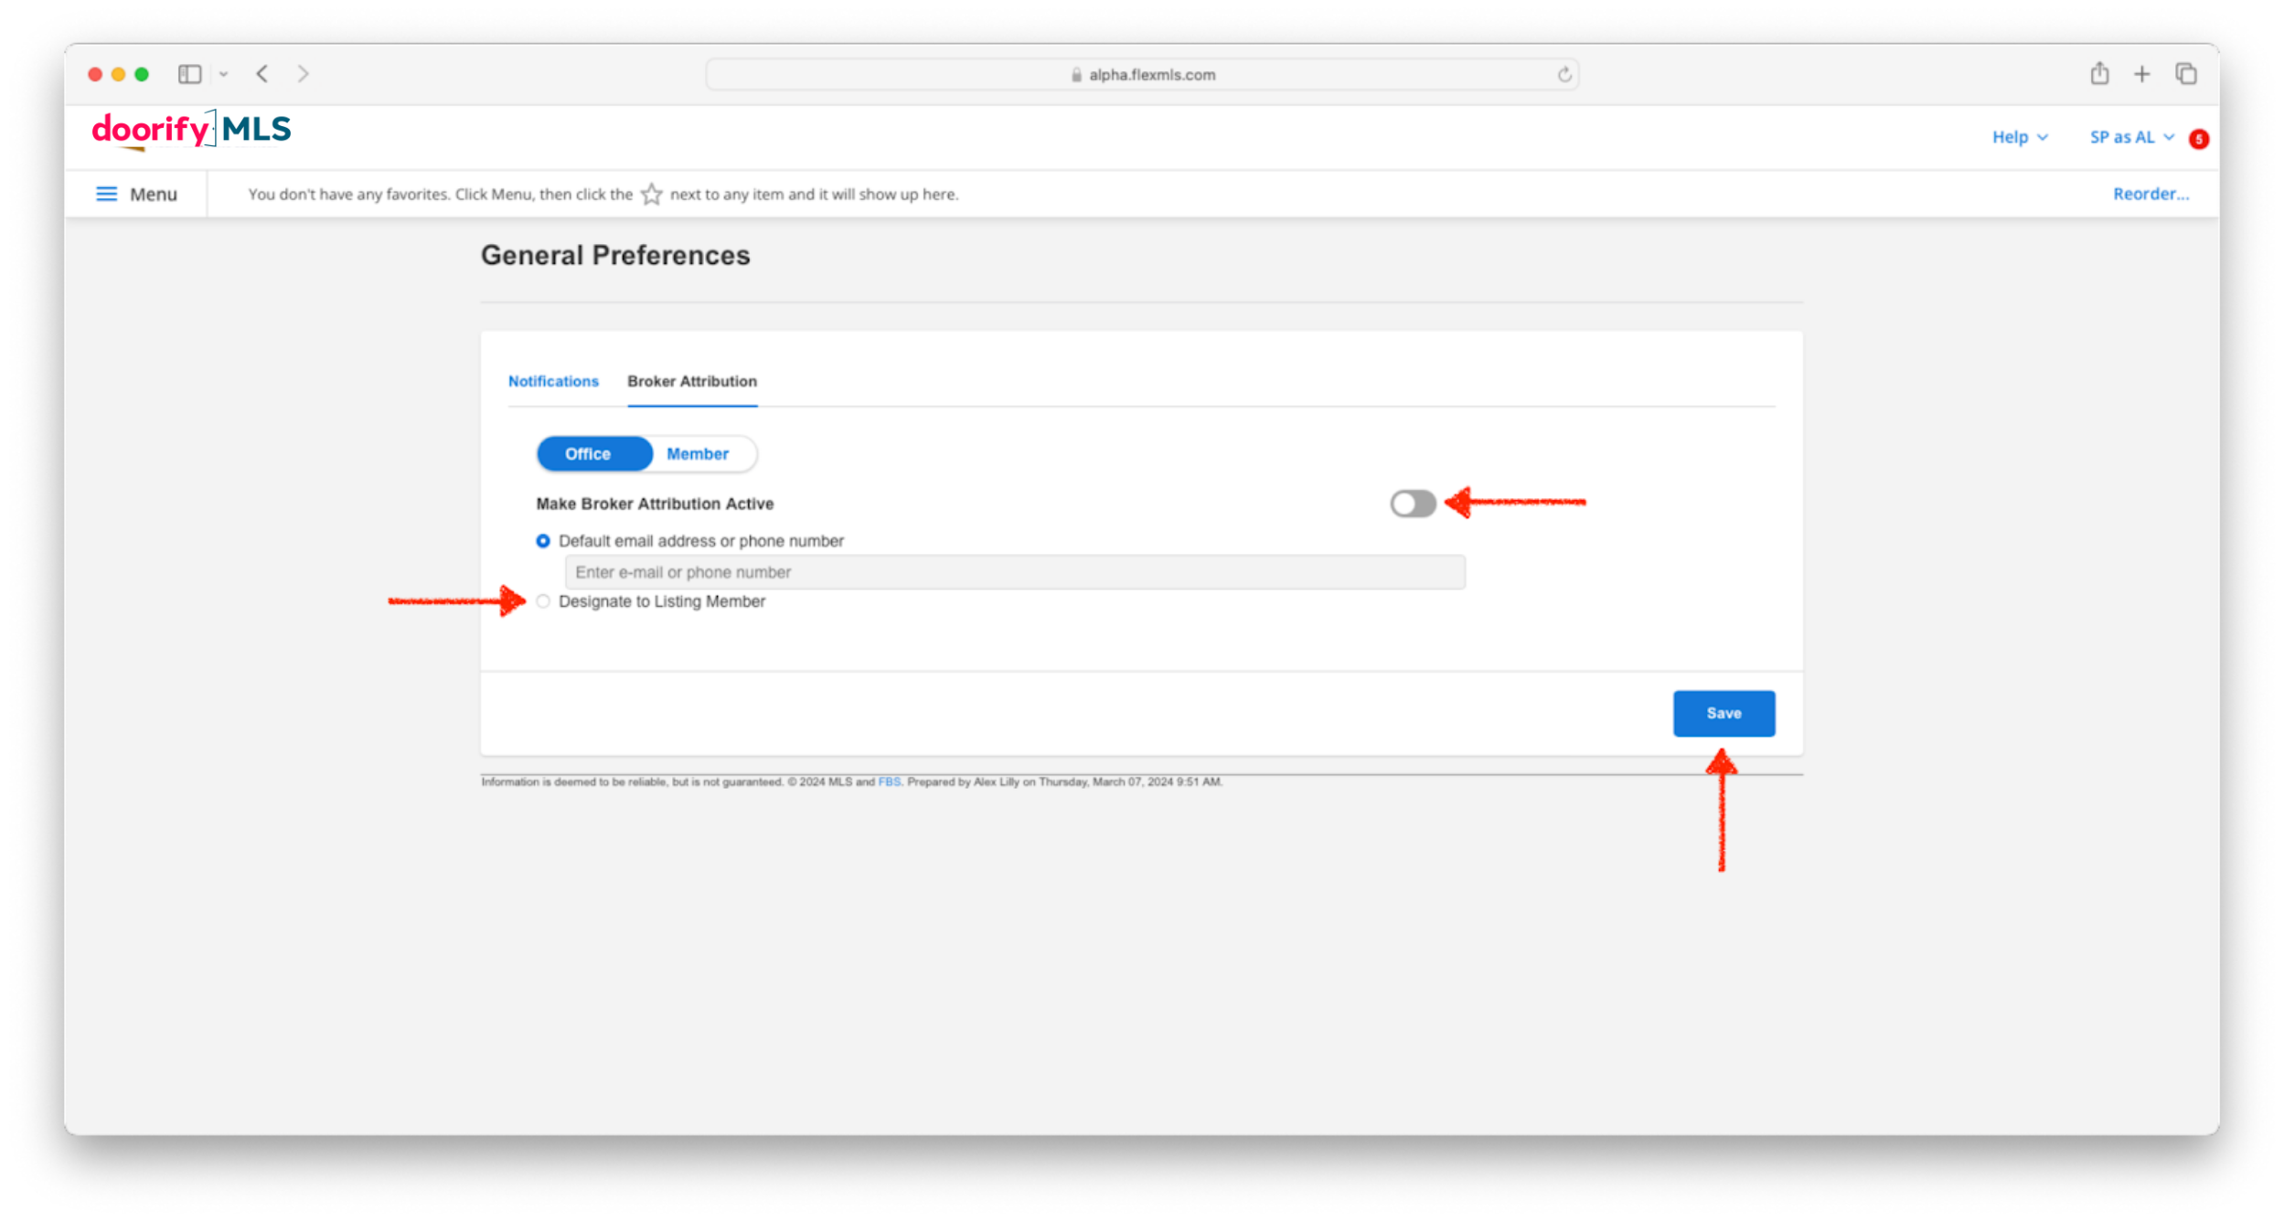Open the SP as AL user dropdown
Image resolution: width=2284 pixels, height=1222 pixels.
2131,137
